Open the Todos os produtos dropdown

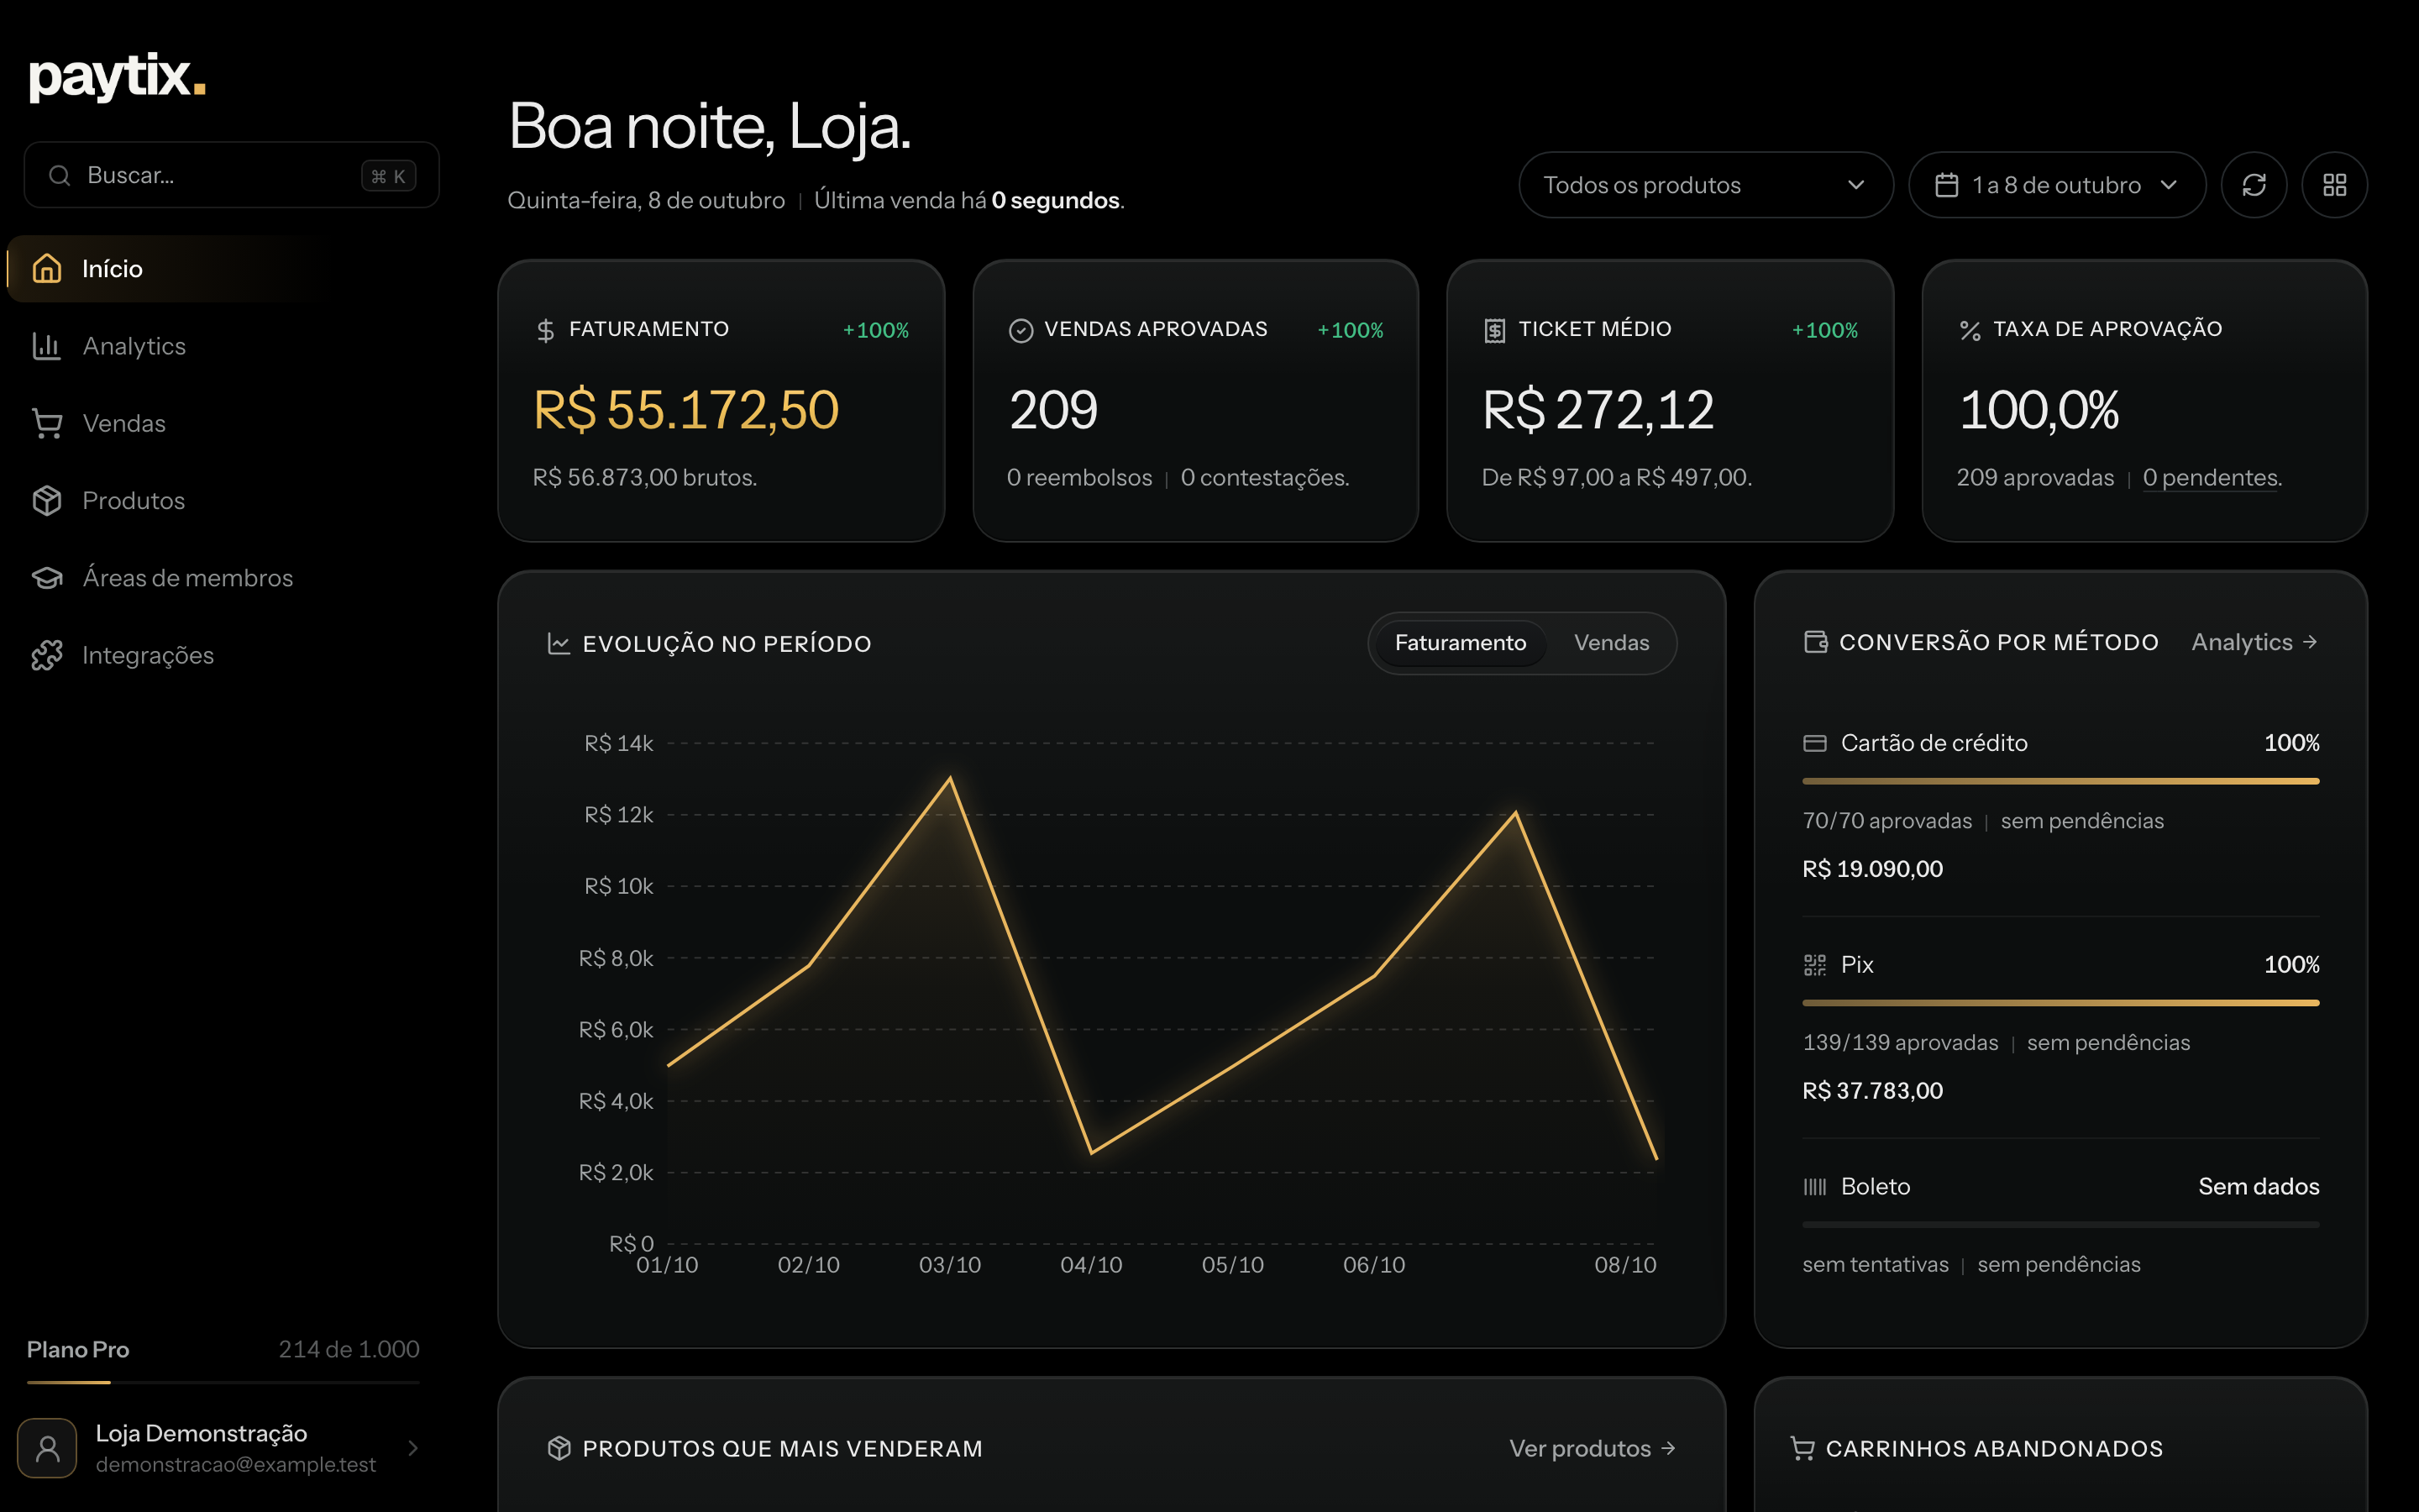[x=1705, y=185]
